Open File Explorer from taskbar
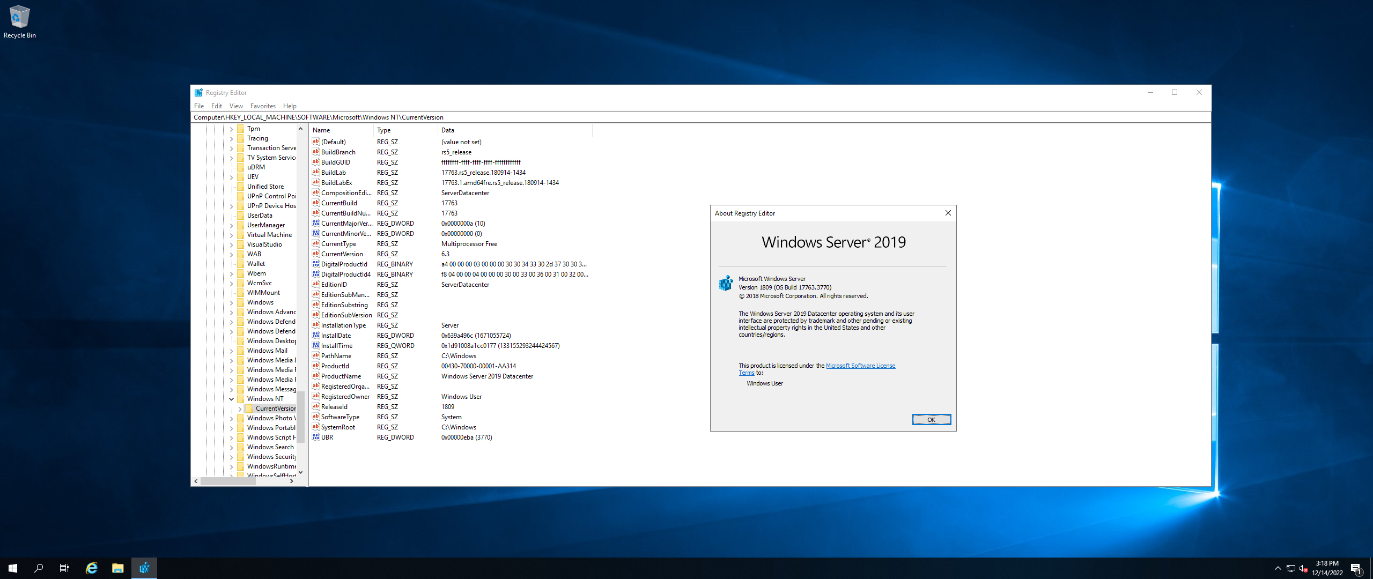Image resolution: width=1373 pixels, height=579 pixels. (x=118, y=568)
